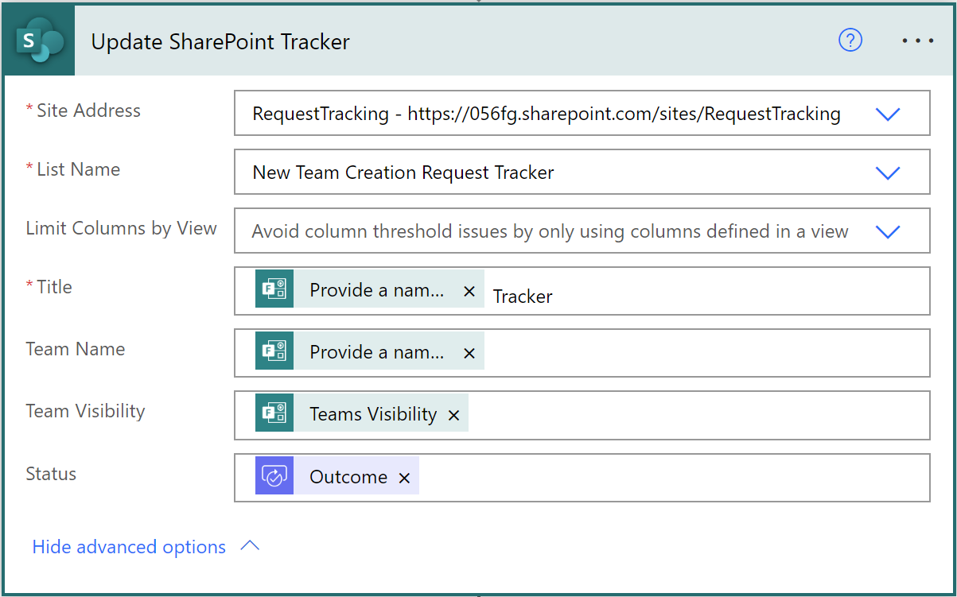Open the three-dot more options menu

[x=918, y=41]
